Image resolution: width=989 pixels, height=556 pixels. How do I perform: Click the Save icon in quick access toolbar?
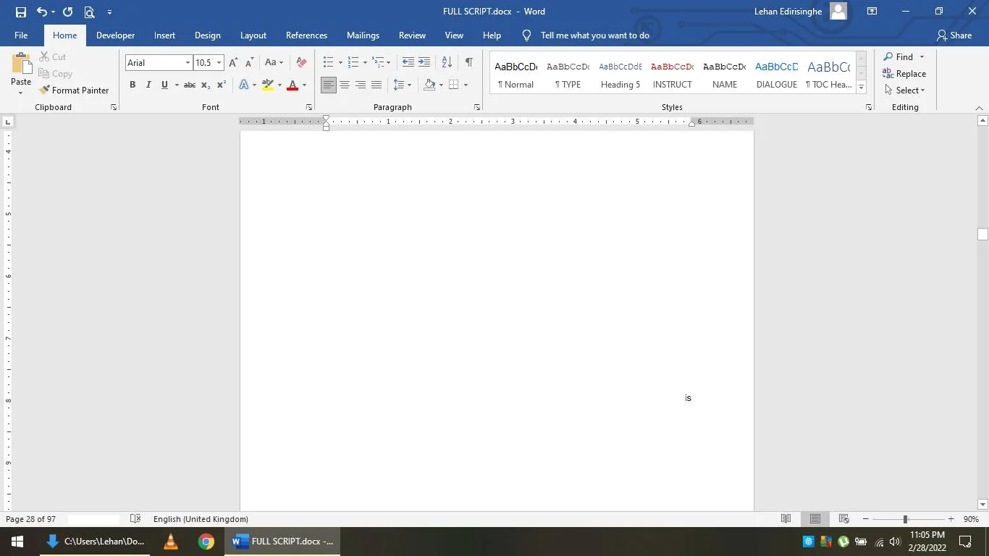20,12
